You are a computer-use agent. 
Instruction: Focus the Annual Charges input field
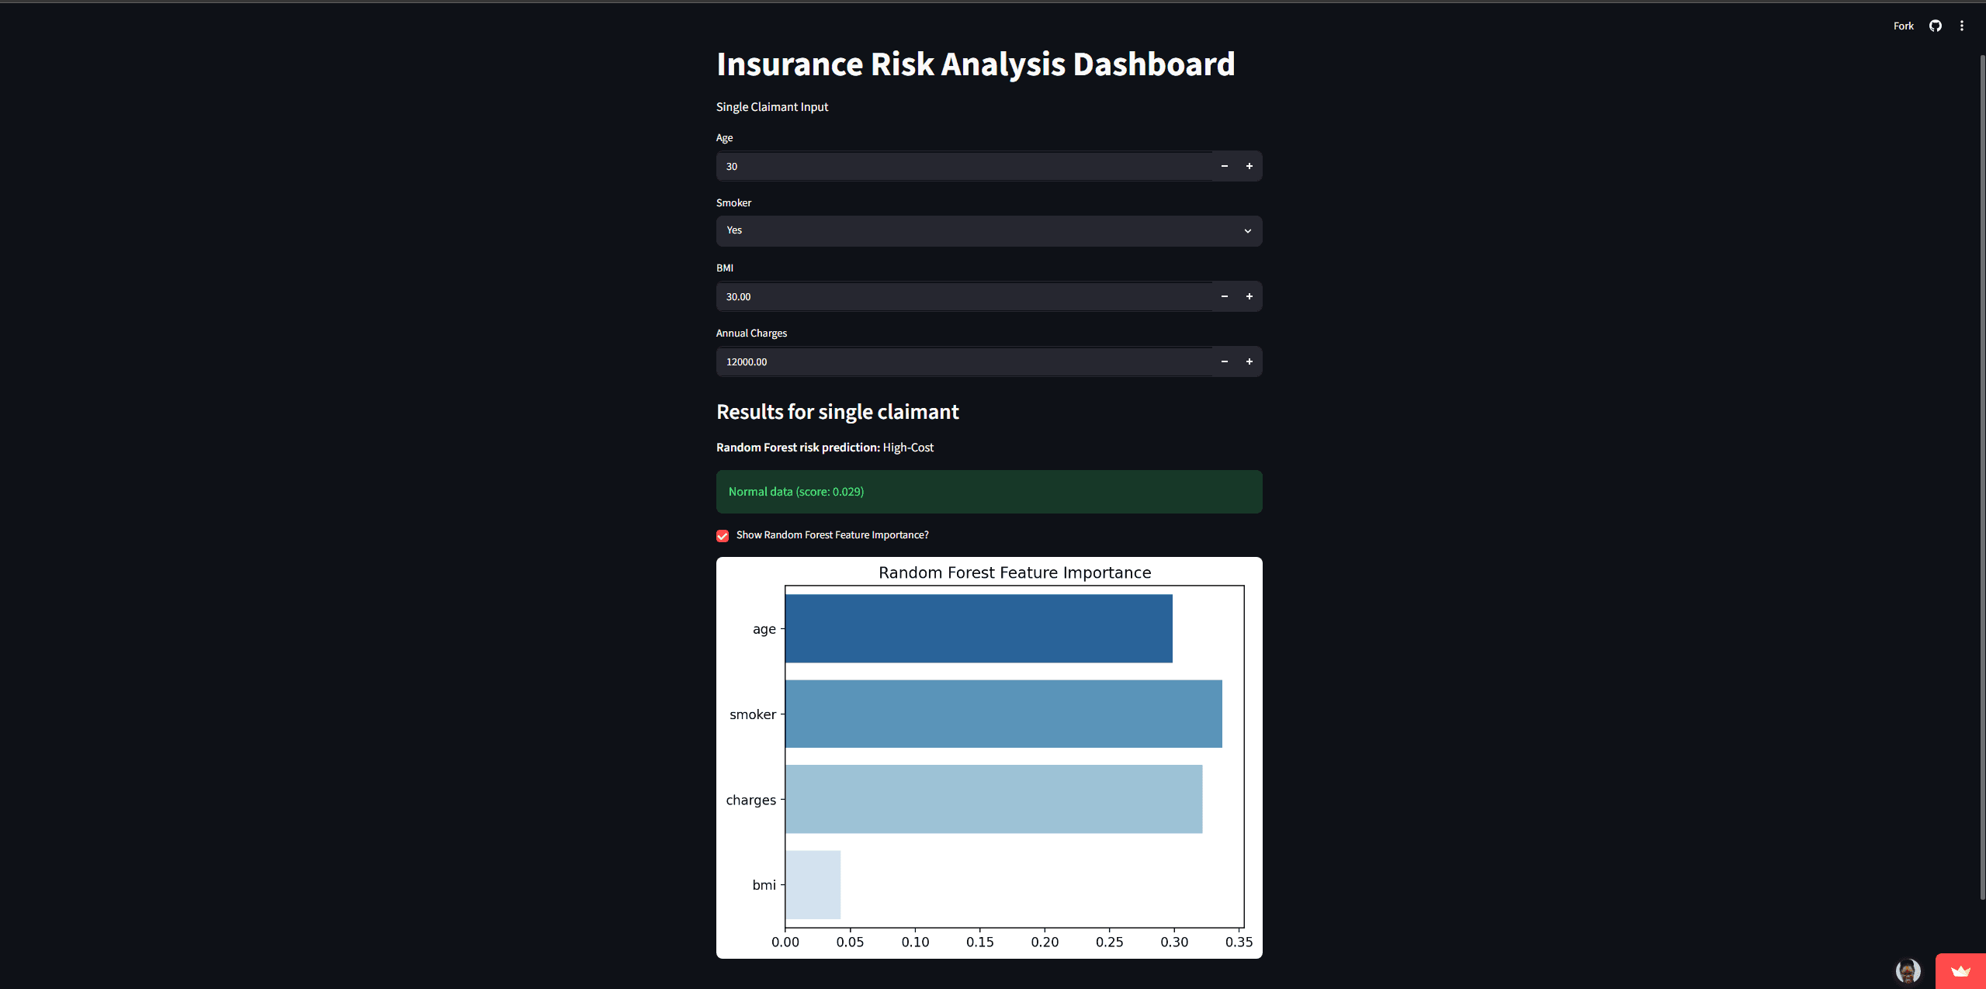click(964, 361)
